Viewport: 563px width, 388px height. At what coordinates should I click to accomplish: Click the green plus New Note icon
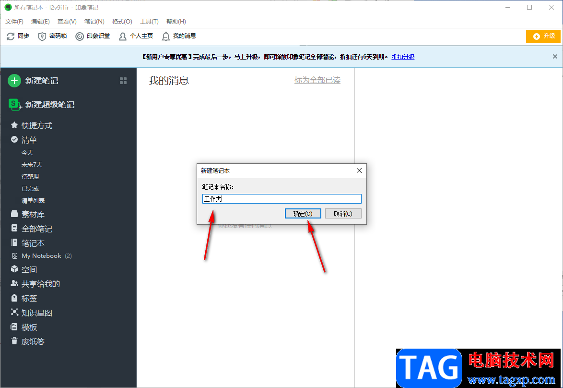[x=14, y=81]
